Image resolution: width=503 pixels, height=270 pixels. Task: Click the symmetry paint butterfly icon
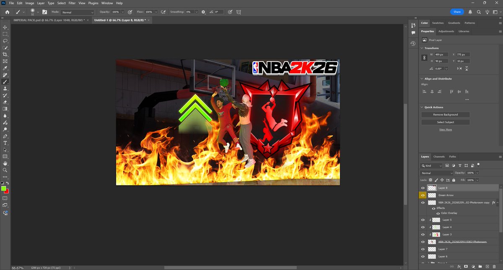click(x=239, y=12)
